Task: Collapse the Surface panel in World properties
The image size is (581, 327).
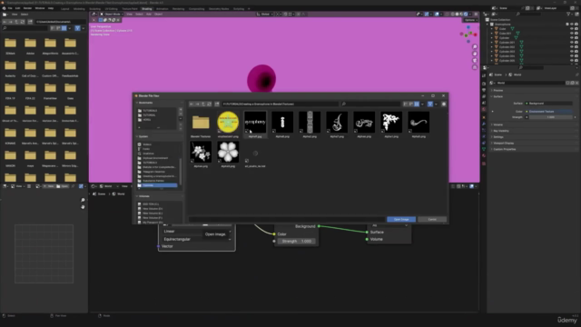Action: pyautogui.click(x=498, y=96)
